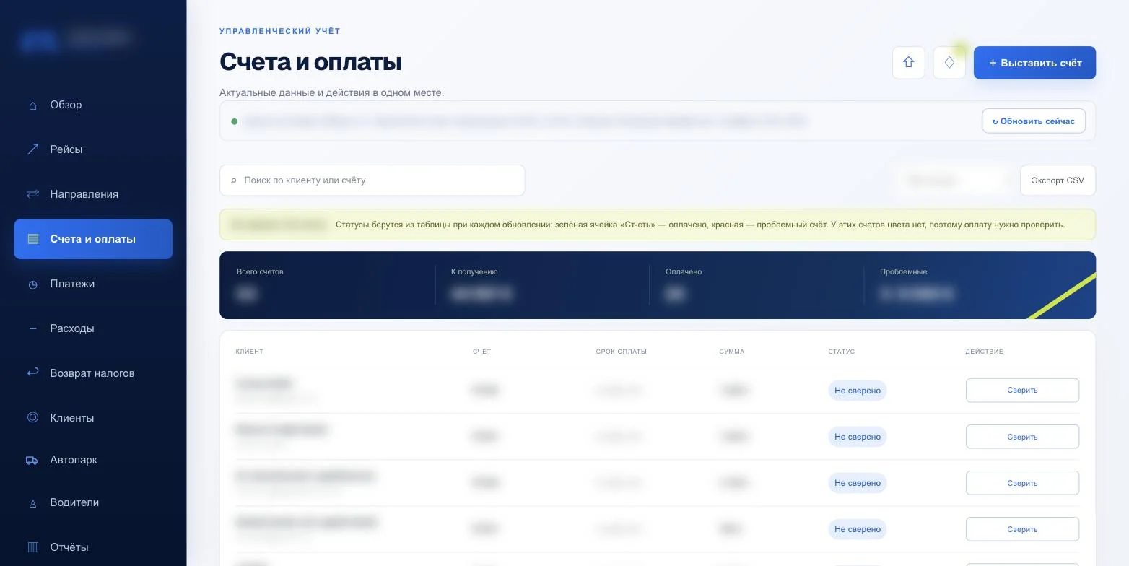The height and width of the screenshot is (566, 1129).
Task: Click the СРОК ОПЛАТЫ column header
Action: coord(622,352)
